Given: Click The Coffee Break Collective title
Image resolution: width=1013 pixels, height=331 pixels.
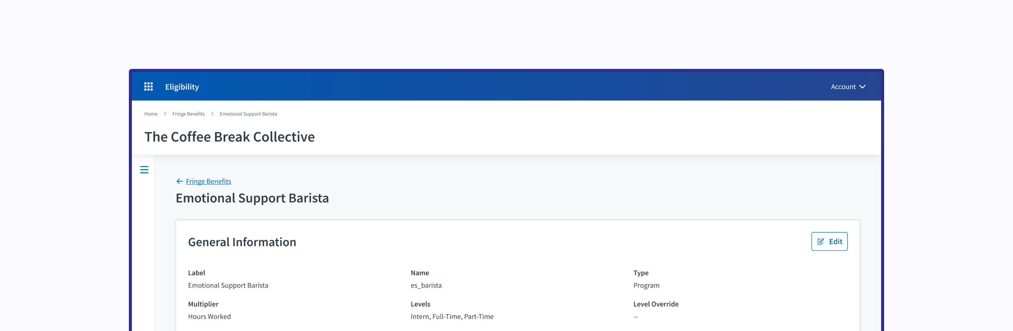Looking at the screenshot, I should tap(229, 137).
